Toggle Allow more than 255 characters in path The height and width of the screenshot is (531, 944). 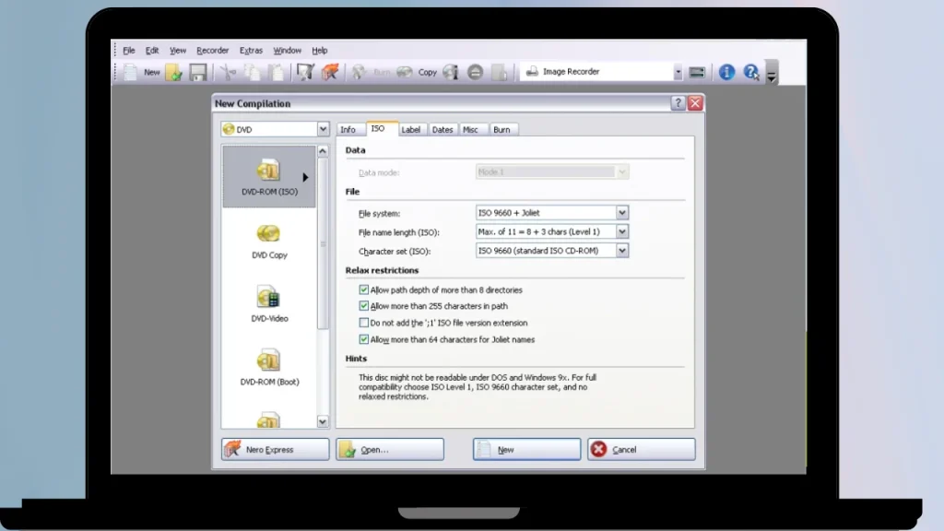[x=363, y=306]
